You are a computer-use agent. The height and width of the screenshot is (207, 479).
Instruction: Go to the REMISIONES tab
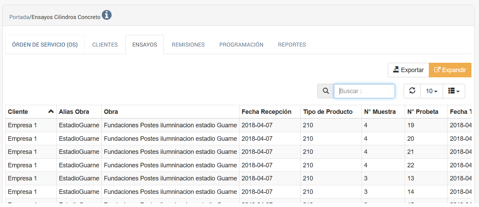(188, 45)
